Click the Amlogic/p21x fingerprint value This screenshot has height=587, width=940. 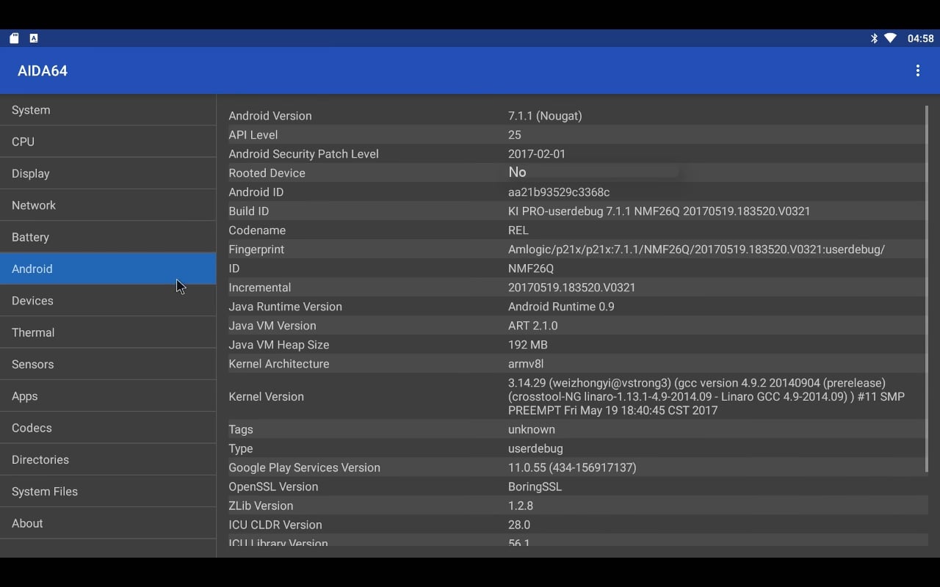(697, 249)
